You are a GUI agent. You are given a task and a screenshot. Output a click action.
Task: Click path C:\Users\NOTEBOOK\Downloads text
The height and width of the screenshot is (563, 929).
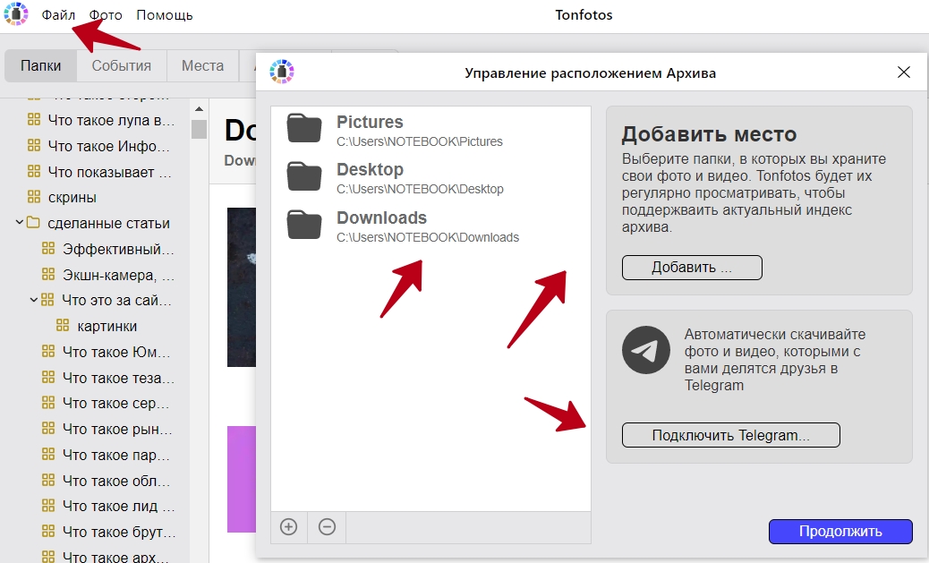point(428,238)
